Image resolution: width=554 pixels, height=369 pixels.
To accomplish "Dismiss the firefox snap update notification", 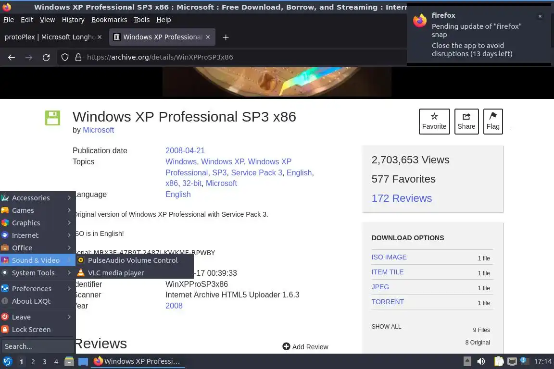I will click(x=540, y=16).
